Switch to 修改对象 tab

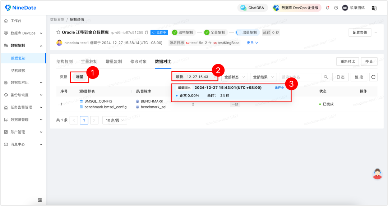click(139, 62)
